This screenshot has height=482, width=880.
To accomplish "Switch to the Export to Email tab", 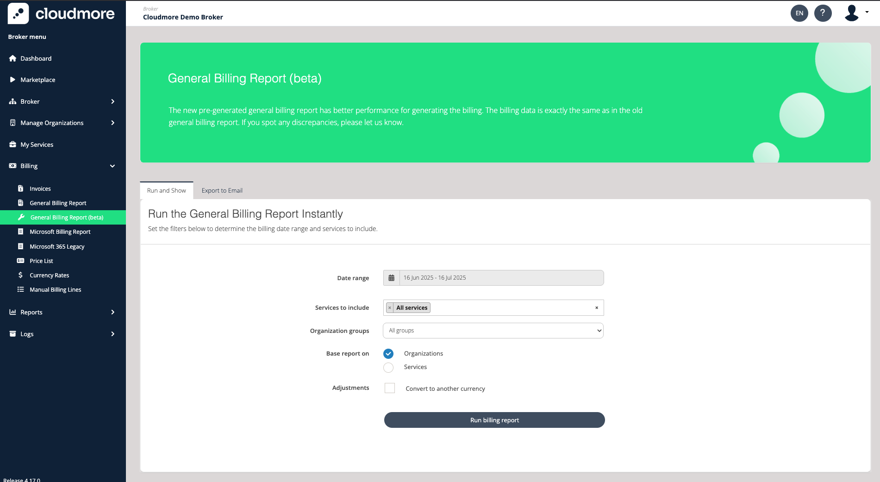I will coord(222,190).
